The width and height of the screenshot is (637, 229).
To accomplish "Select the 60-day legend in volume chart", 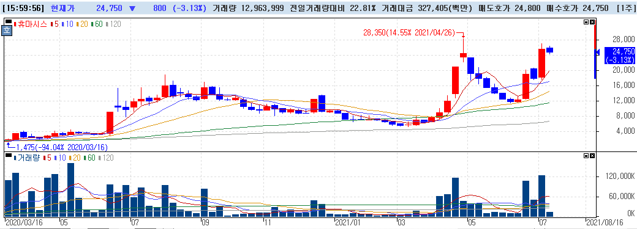I will pyautogui.click(x=89, y=158).
